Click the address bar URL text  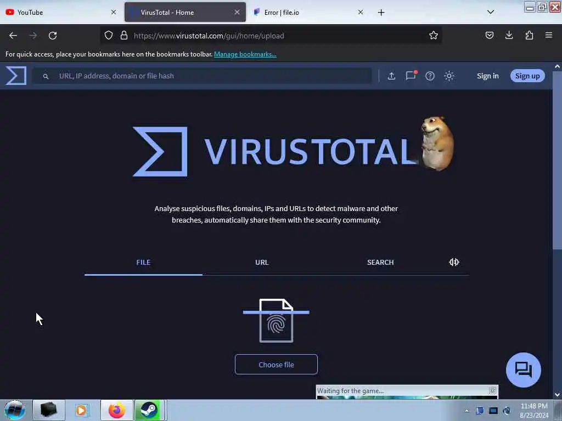[209, 36]
